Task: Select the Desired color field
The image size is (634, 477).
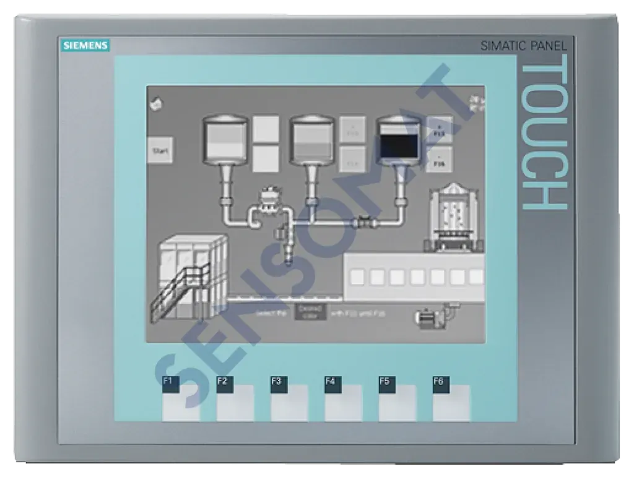Action: pos(309,311)
